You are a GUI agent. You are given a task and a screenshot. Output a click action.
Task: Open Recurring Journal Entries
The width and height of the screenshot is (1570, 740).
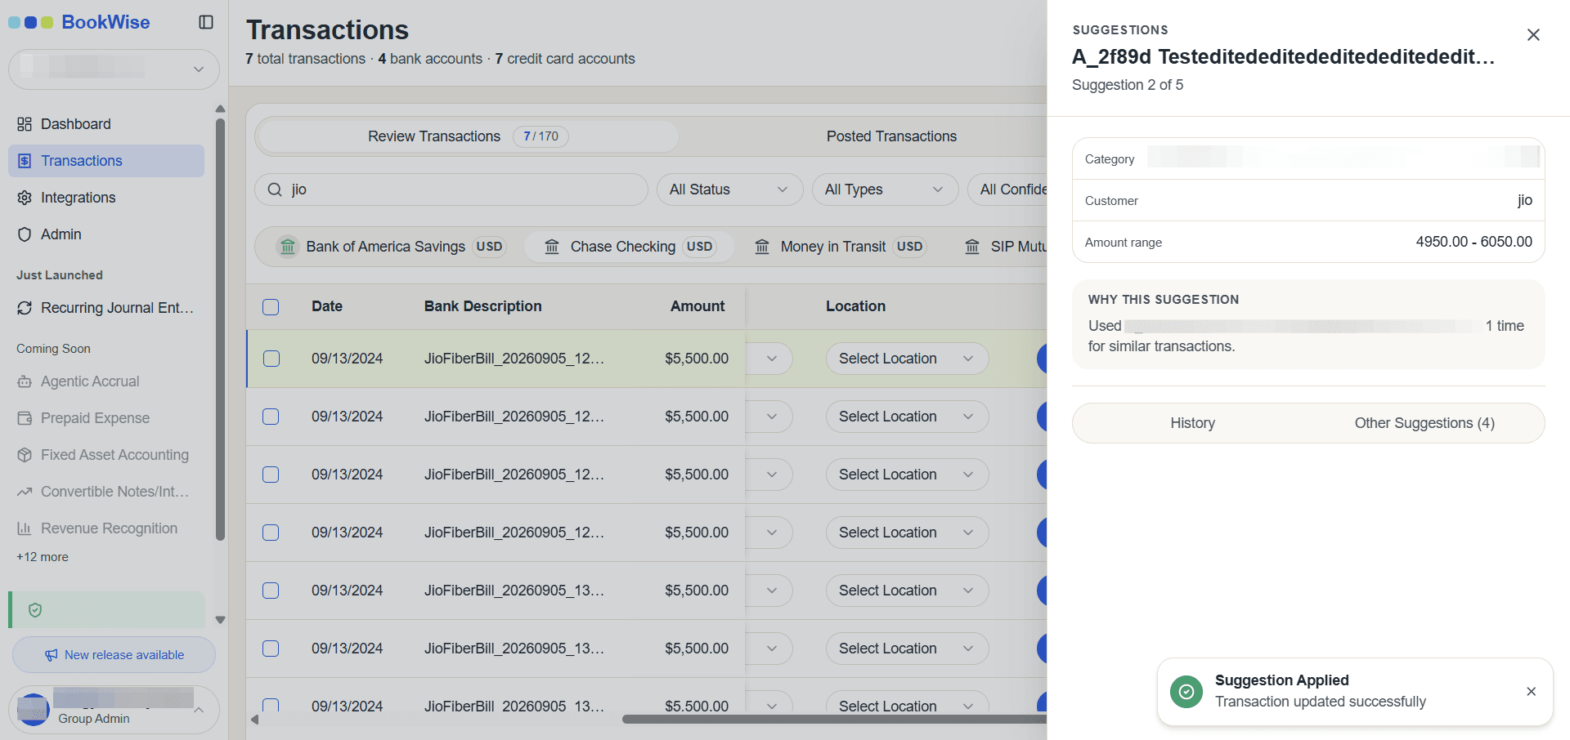click(x=106, y=308)
